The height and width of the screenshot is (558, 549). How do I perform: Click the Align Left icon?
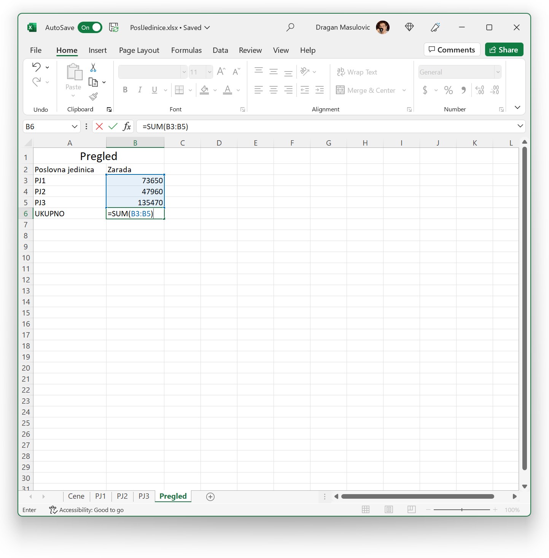259,90
